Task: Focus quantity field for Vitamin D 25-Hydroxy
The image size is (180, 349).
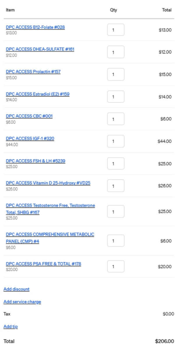Action: pyautogui.click(x=116, y=186)
